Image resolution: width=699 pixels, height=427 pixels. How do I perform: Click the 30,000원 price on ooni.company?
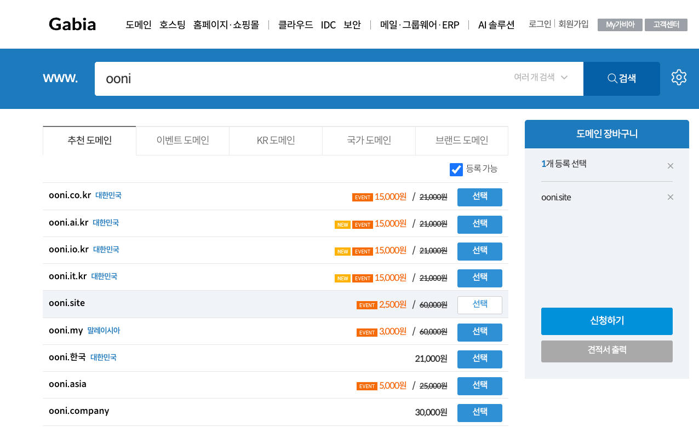431,412
